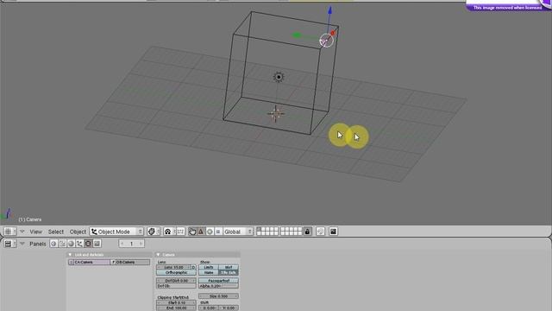Click the red X-axis manipulator handle
Screen dimensions: 552x311
tap(334, 33)
